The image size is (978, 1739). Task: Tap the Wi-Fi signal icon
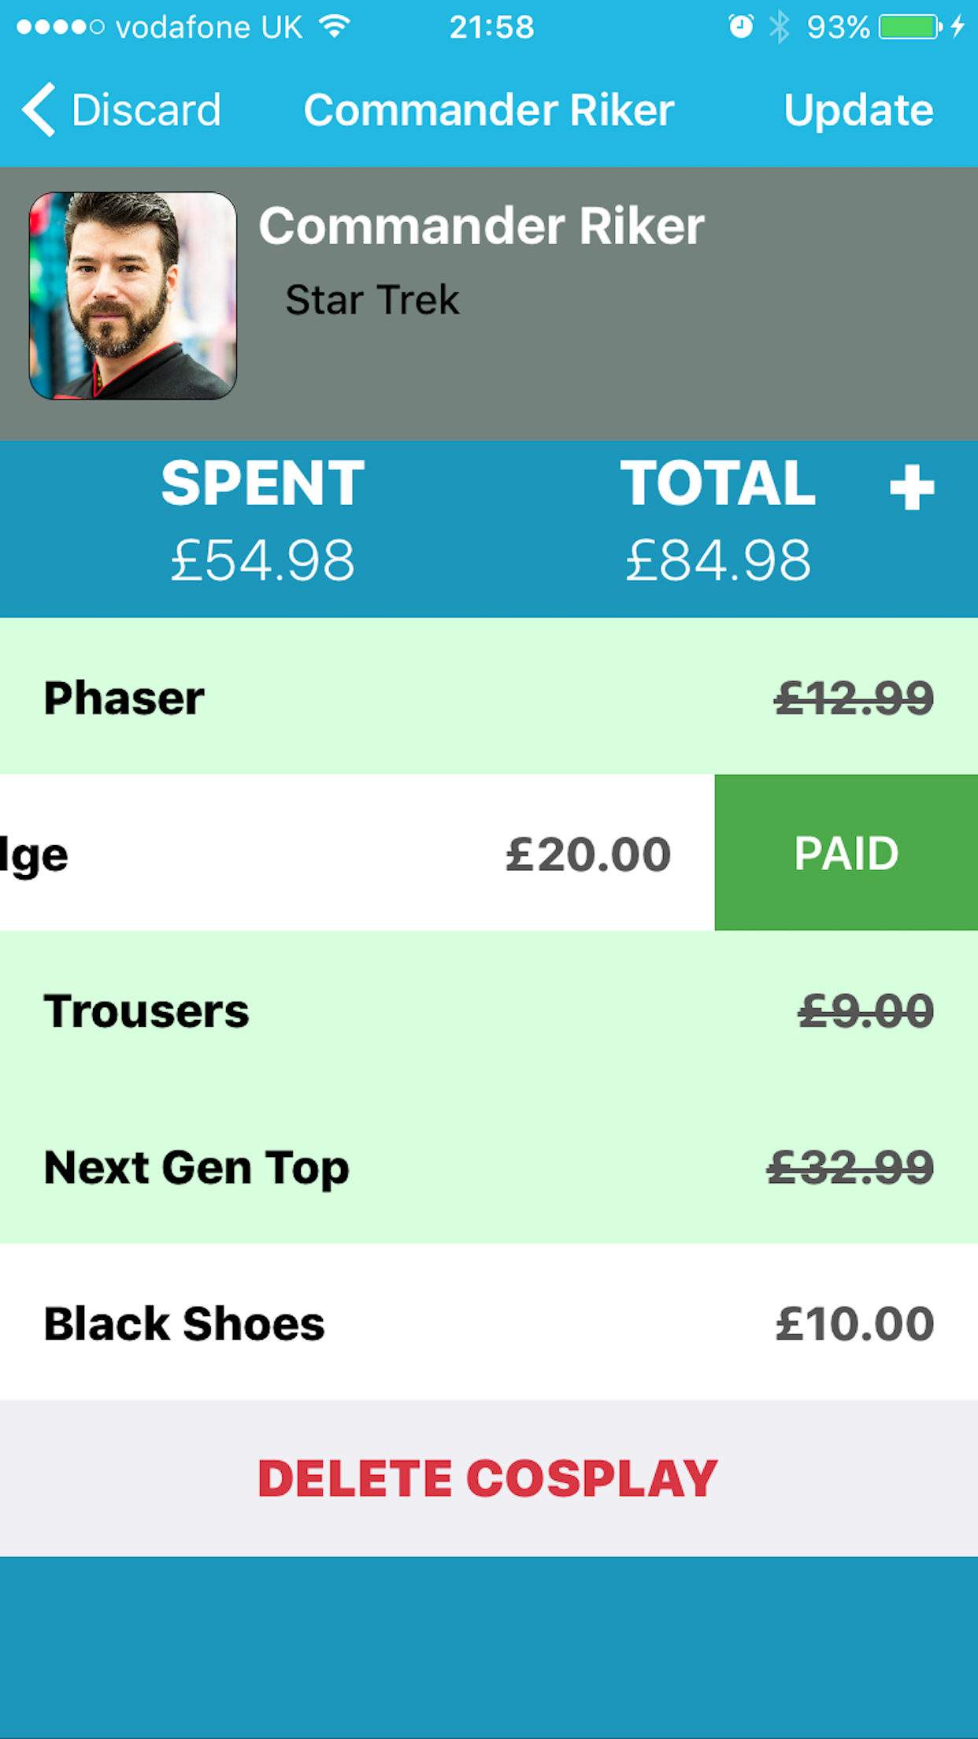[x=335, y=27]
